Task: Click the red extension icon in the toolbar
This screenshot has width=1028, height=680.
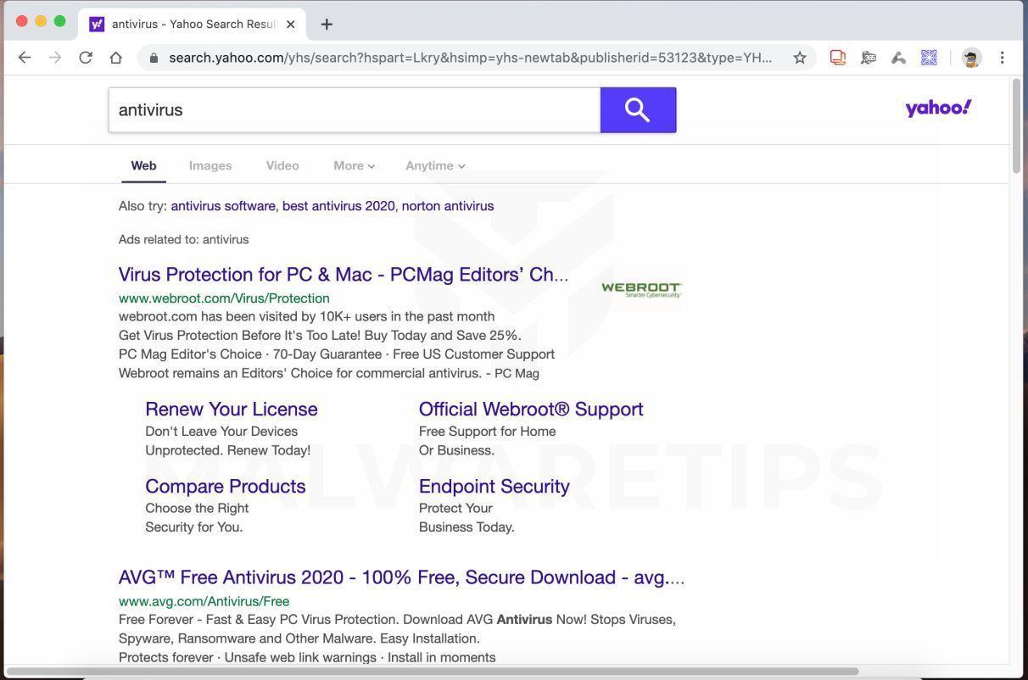Action: tap(837, 58)
